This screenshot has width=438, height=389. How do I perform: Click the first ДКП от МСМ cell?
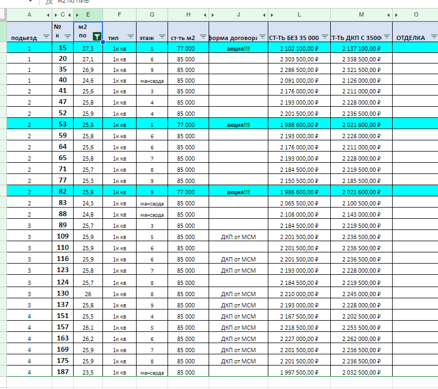238,237
